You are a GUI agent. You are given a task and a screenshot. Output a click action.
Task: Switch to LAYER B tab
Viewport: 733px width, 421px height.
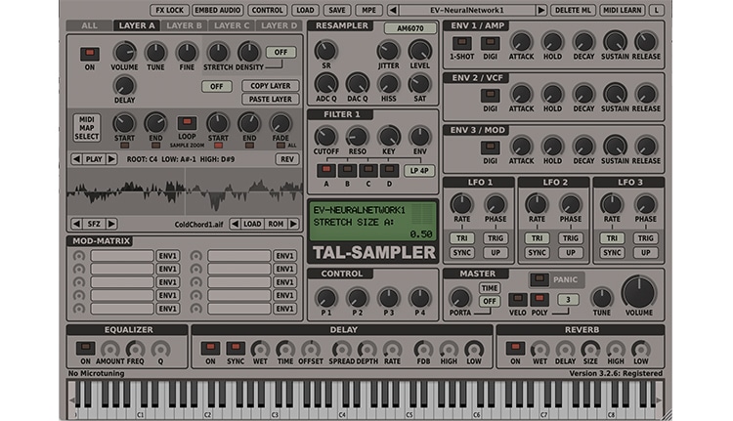(184, 25)
